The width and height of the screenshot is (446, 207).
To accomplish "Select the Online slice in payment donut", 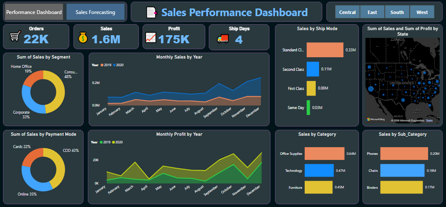I will coord(36,180).
